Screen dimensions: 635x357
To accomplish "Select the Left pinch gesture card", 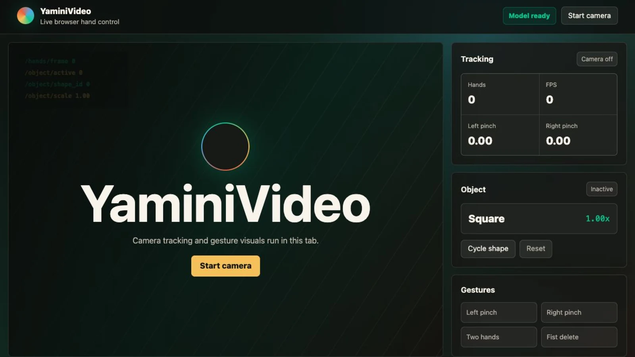I will pos(498,313).
